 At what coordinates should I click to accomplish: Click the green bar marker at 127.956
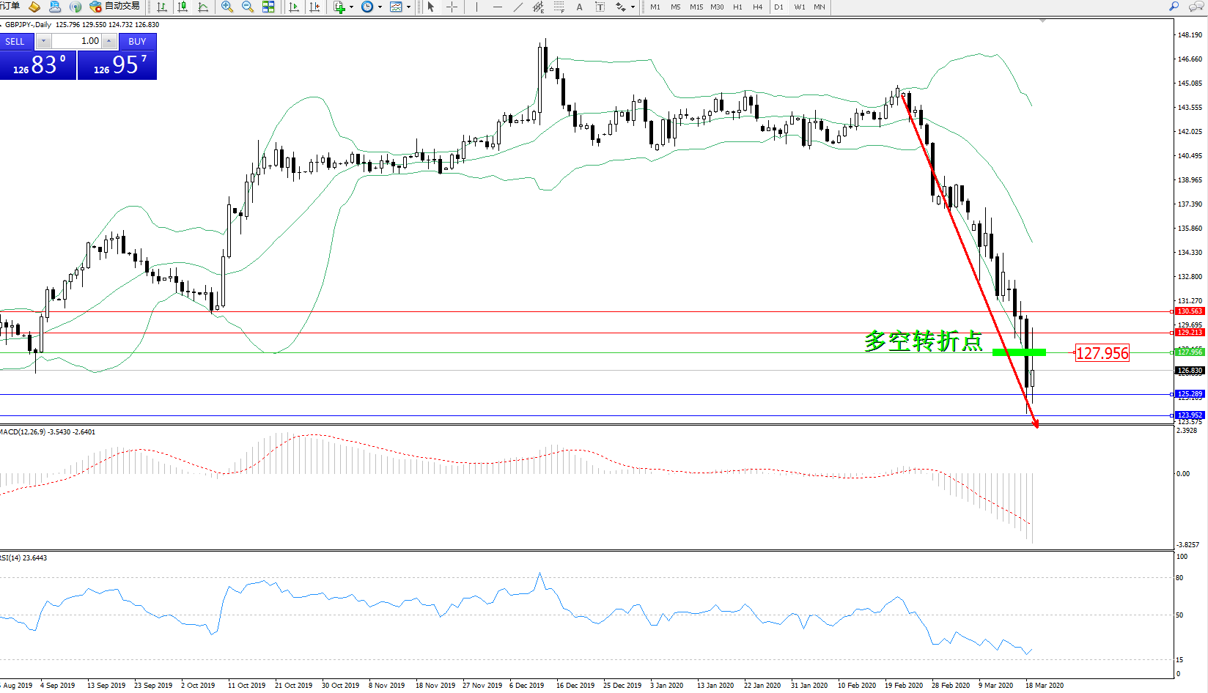point(1019,352)
